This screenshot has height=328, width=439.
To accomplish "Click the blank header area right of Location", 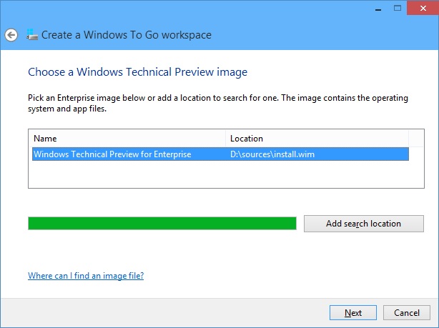I will pos(416,139).
